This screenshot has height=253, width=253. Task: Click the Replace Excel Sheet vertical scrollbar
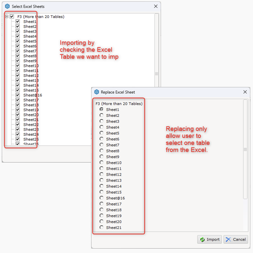pyautogui.click(x=245, y=149)
